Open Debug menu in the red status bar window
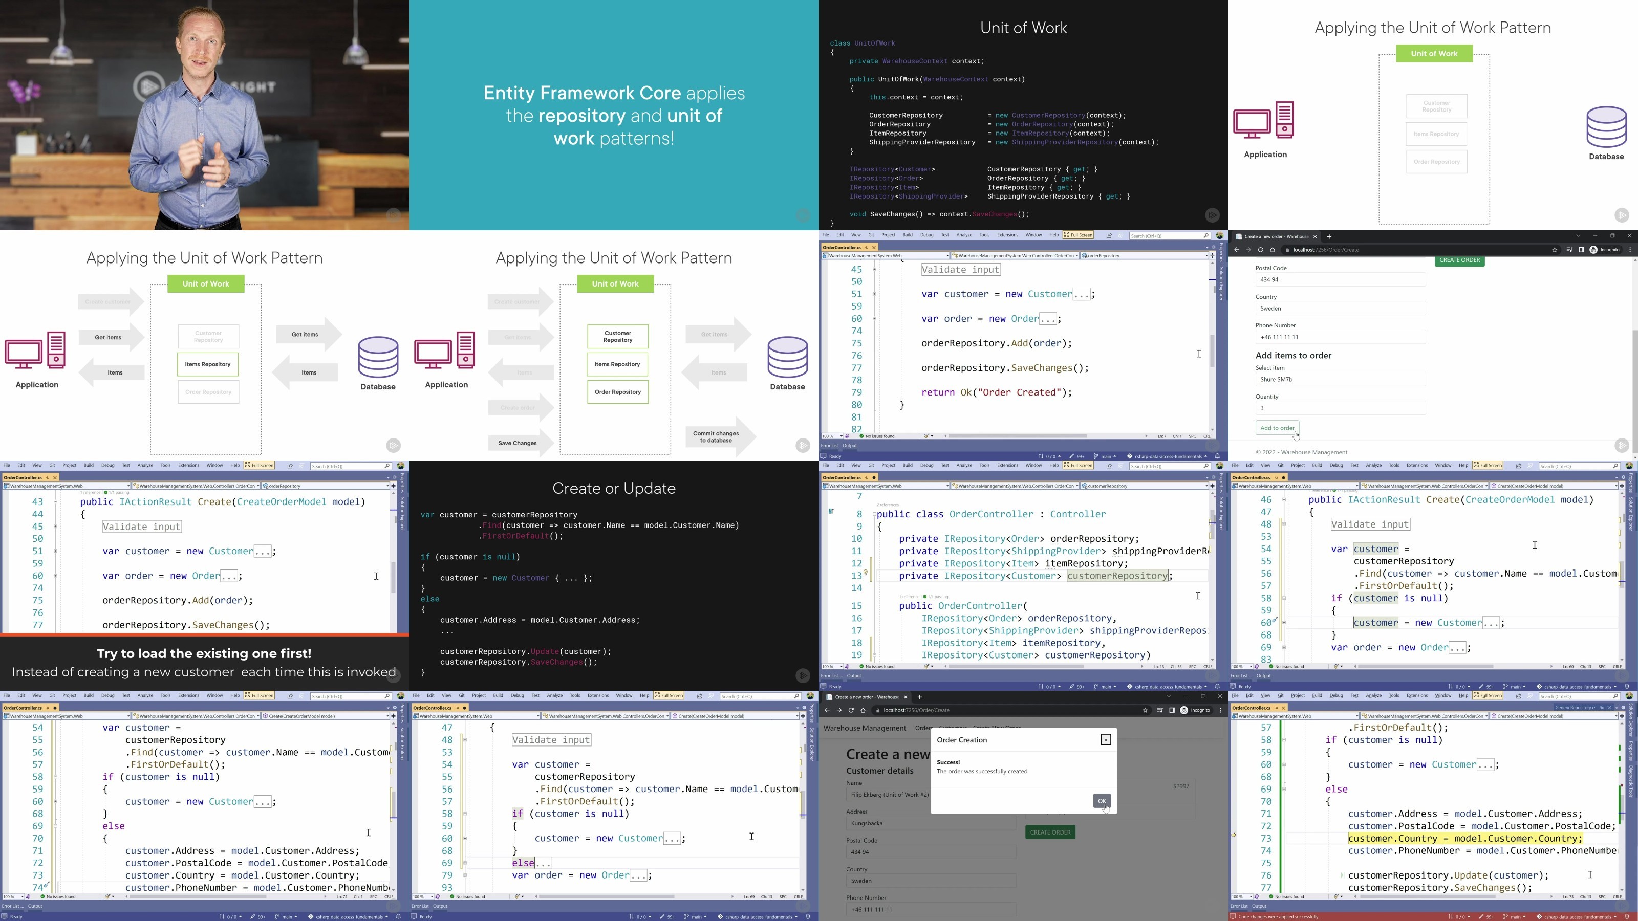 coord(1336,695)
